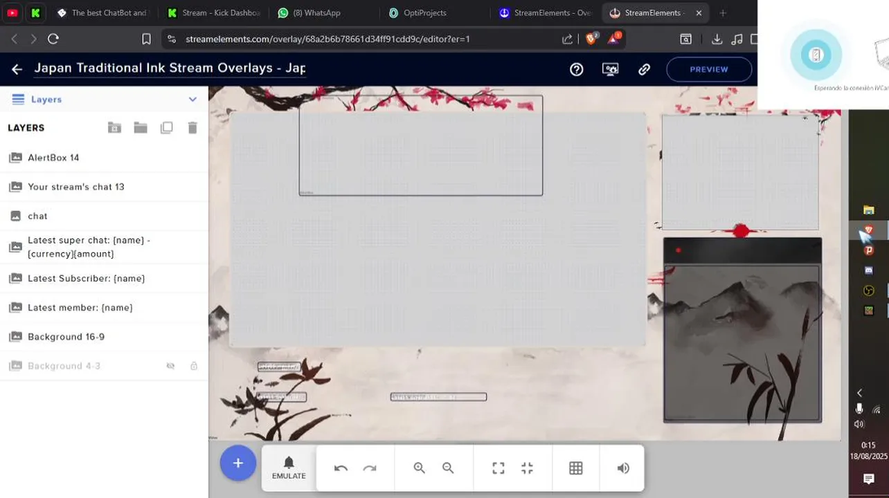This screenshot has height=498, width=889.
Task: Open the Brave Shields lion icon
Action: (x=591, y=39)
